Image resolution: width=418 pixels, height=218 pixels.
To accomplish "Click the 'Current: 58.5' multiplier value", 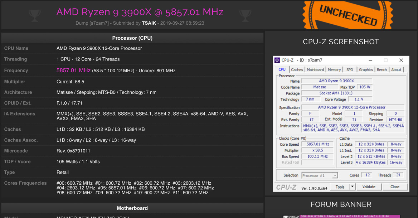I will (71, 82).
